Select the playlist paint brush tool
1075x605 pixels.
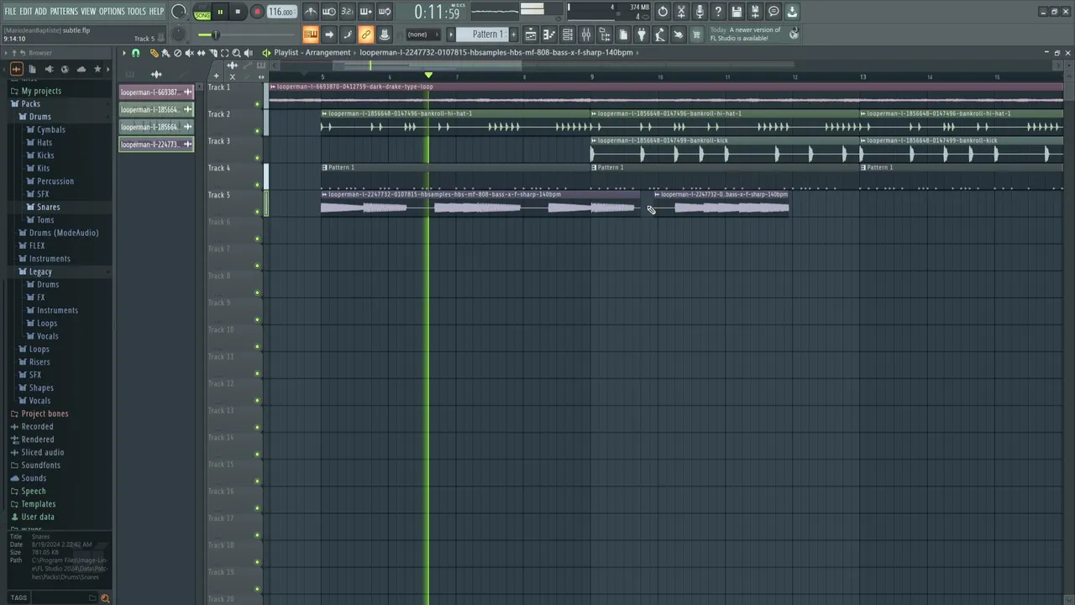(165, 53)
